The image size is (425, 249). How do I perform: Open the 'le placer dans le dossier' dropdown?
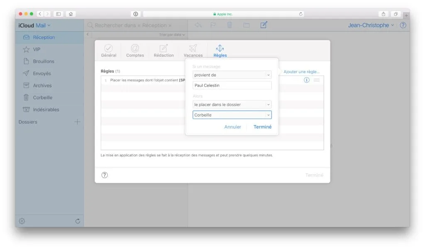[x=232, y=105]
